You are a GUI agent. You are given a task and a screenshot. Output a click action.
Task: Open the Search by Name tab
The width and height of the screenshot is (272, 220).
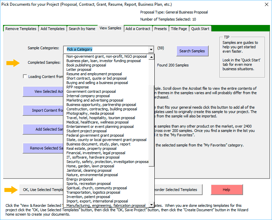(x=82, y=29)
